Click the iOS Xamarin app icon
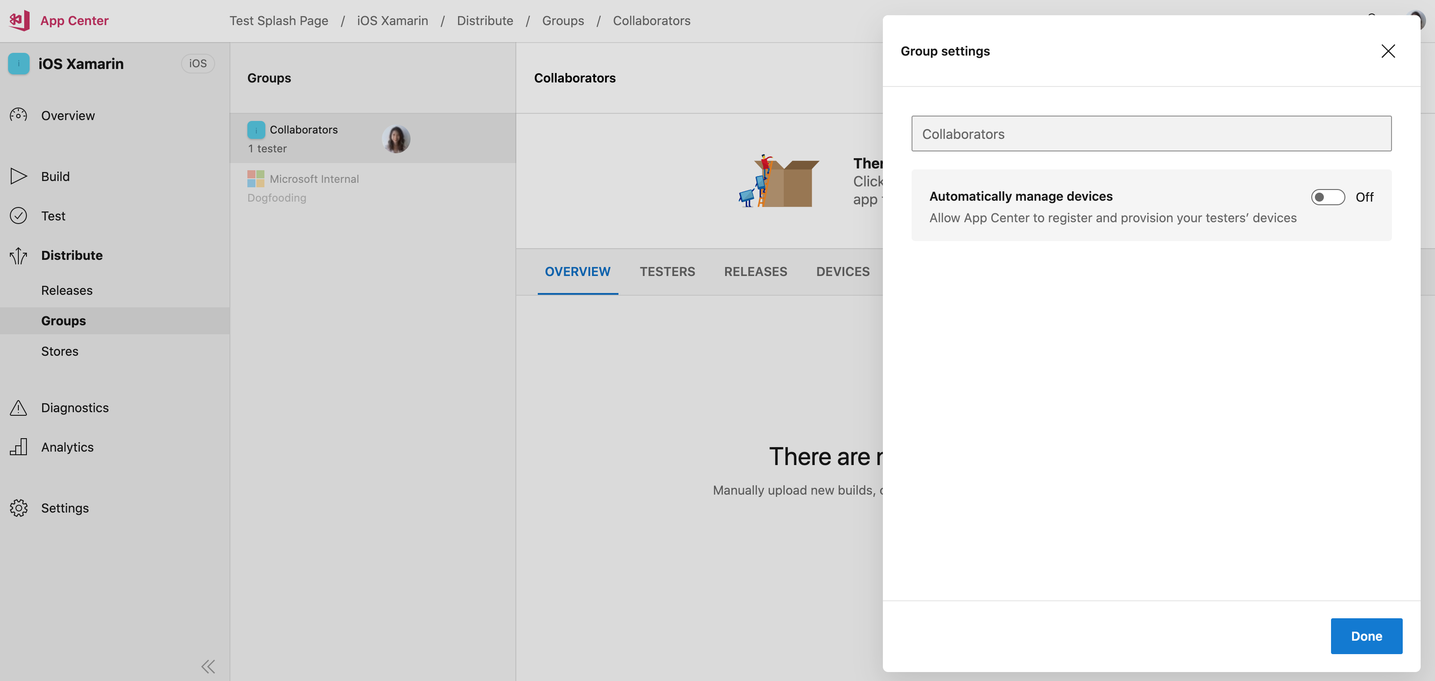This screenshot has height=681, width=1435. pyautogui.click(x=18, y=63)
